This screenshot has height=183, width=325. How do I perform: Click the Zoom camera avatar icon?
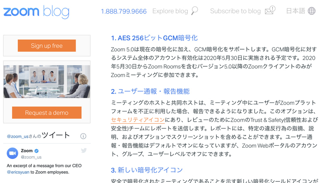[13, 153]
